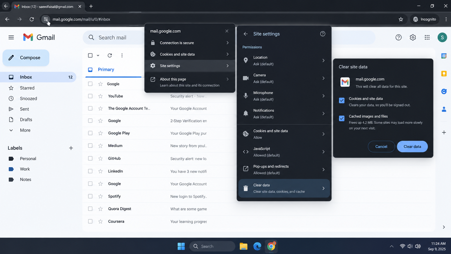Image resolution: width=451 pixels, height=254 pixels.
Task: Click the Clear data button
Action: pyautogui.click(x=412, y=146)
